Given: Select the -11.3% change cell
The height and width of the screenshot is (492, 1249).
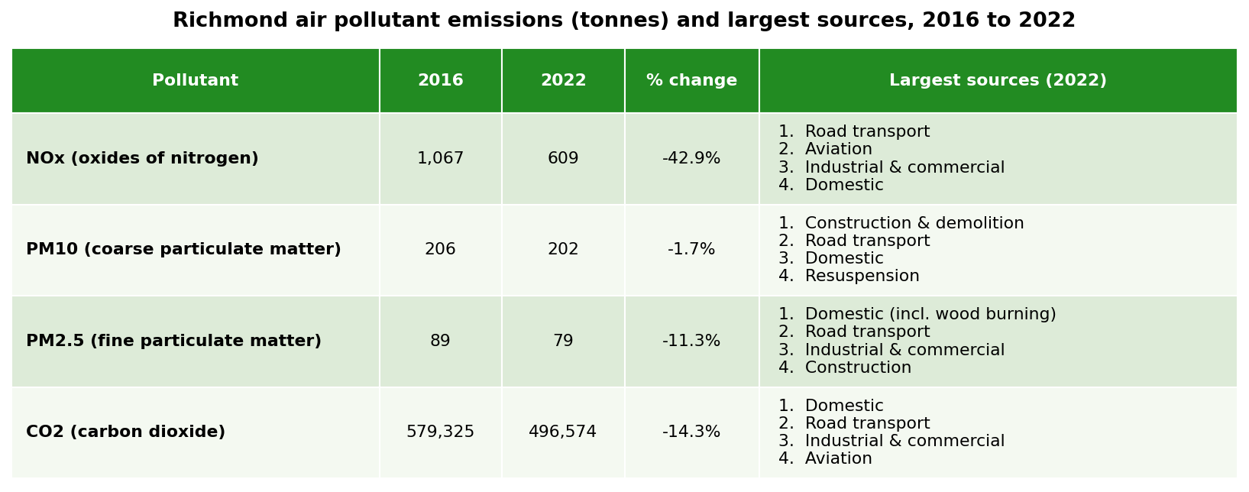Looking at the screenshot, I should click(692, 341).
